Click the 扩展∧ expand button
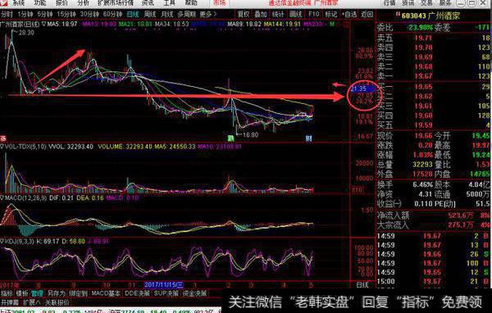Screen dimensions: 492x313 click(32, 302)
